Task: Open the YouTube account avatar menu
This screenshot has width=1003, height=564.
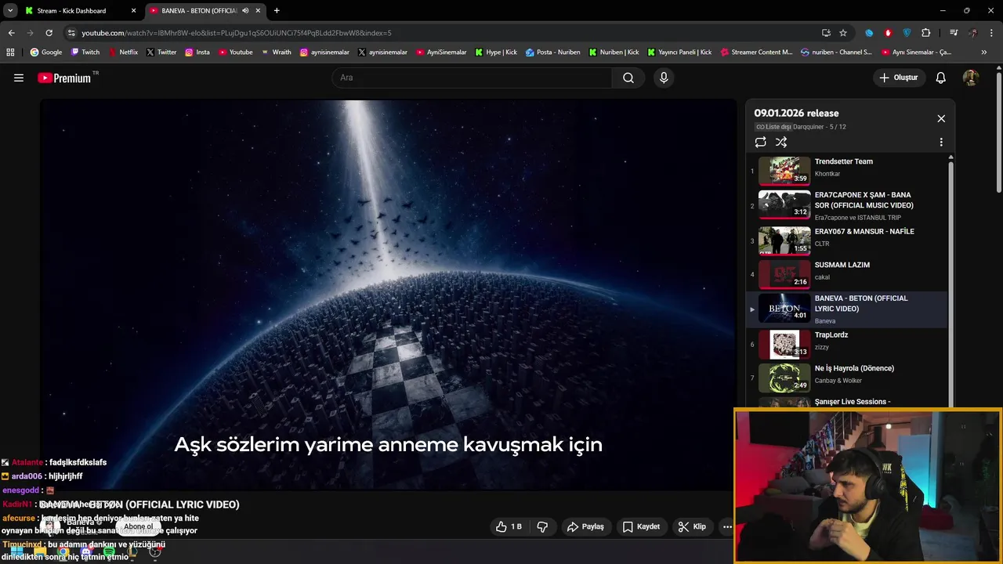Action: pos(970,78)
